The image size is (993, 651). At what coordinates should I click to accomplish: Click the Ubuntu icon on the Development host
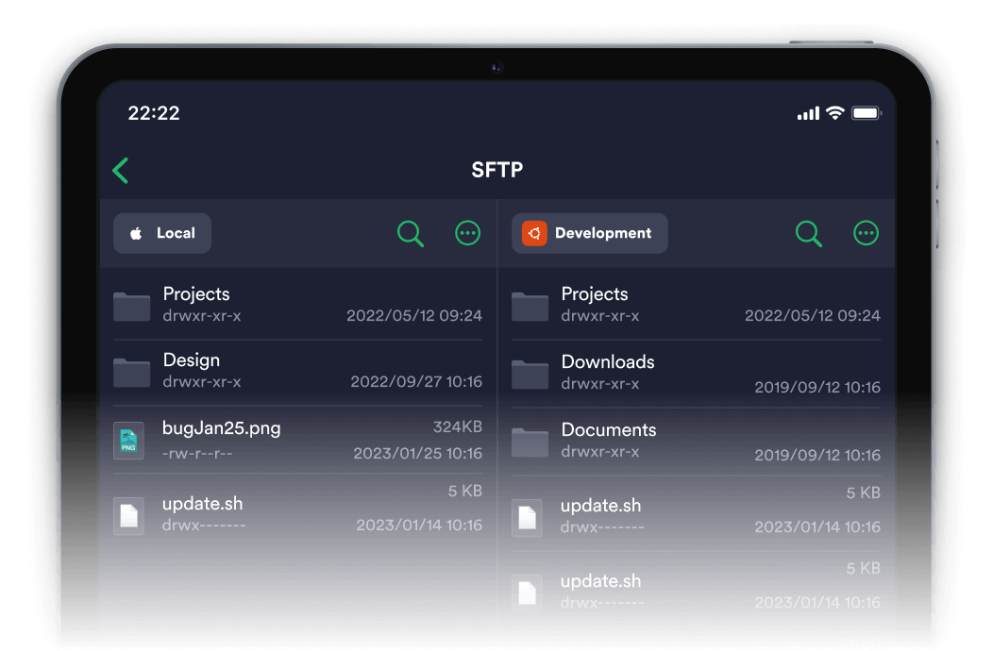533,233
